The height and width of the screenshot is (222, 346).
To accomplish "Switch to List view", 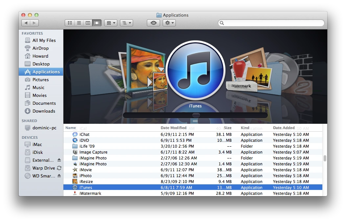I will pos(79,23).
